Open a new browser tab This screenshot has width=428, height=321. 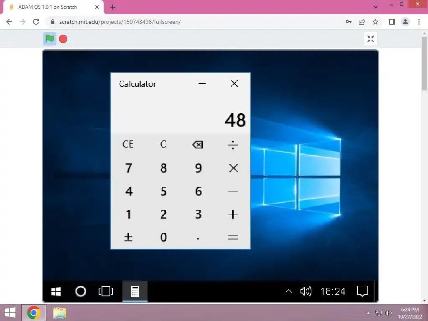(x=113, y=7)
